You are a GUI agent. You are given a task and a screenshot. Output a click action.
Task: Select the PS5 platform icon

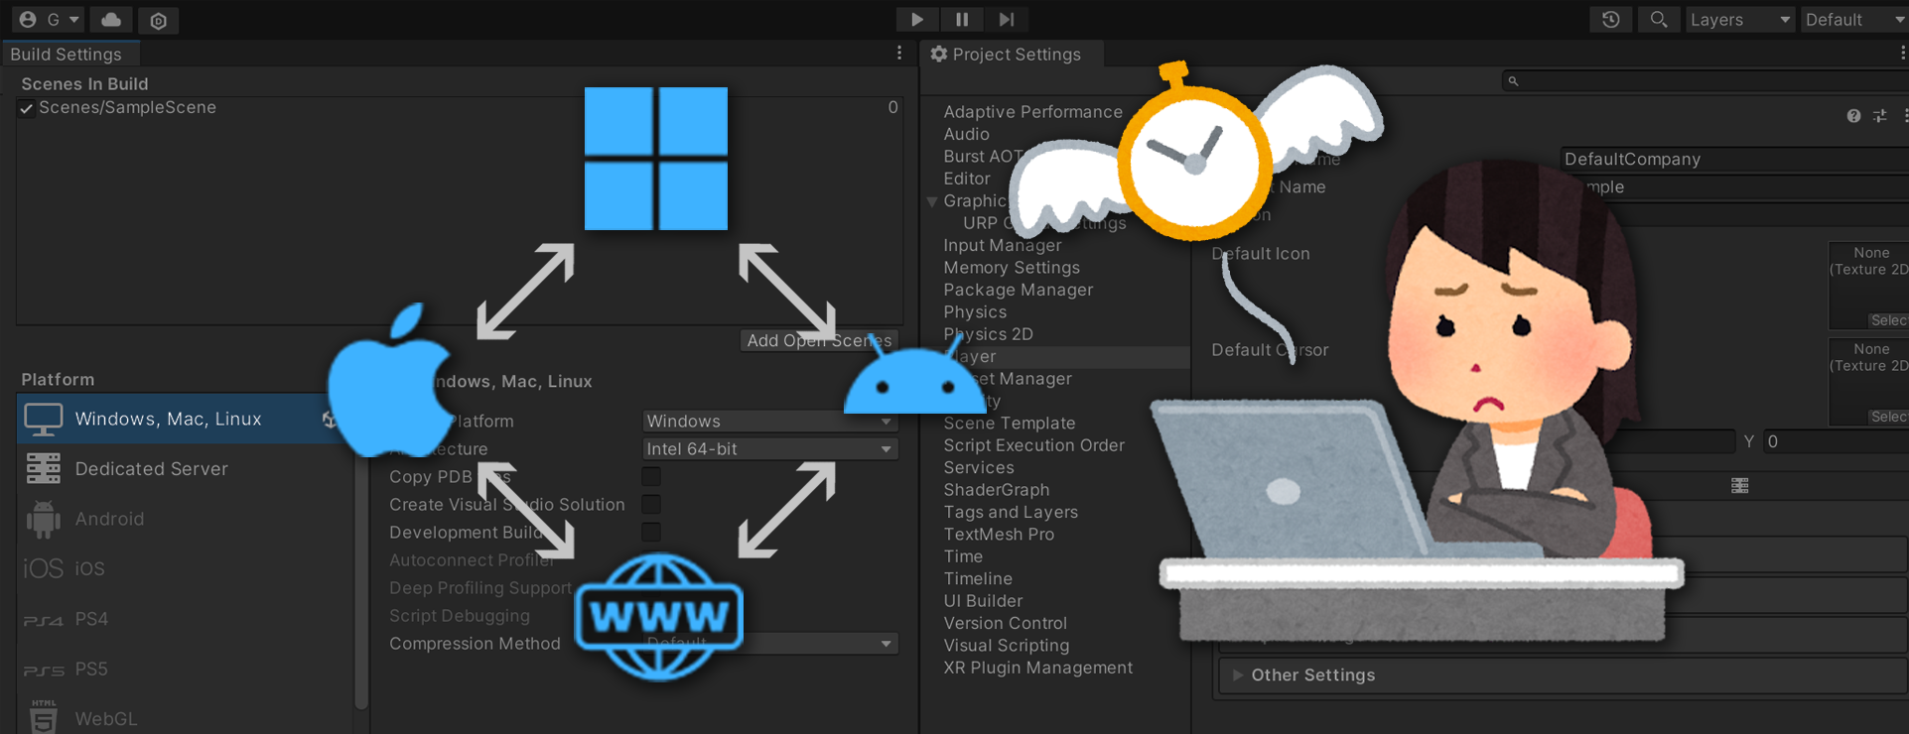[44, 671]
